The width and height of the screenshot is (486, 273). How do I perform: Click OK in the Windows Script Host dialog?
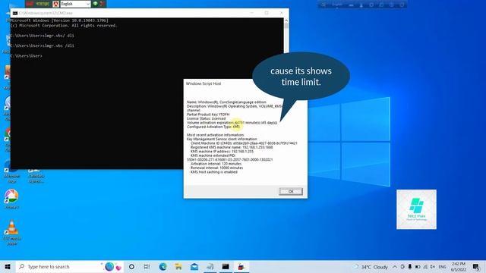pos(290,191)
